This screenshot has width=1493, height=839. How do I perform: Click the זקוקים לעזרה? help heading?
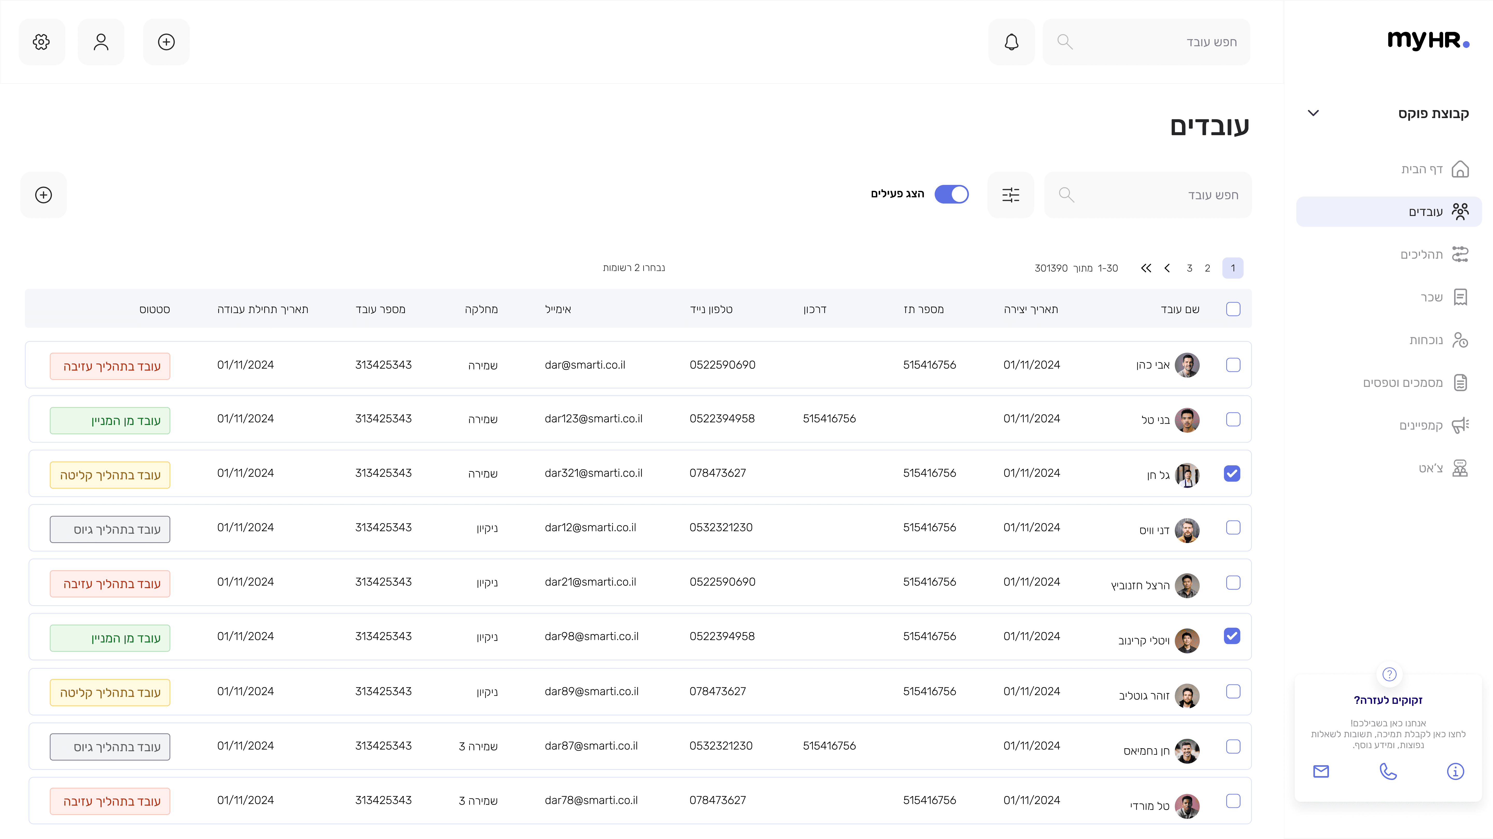[1388, 700]
